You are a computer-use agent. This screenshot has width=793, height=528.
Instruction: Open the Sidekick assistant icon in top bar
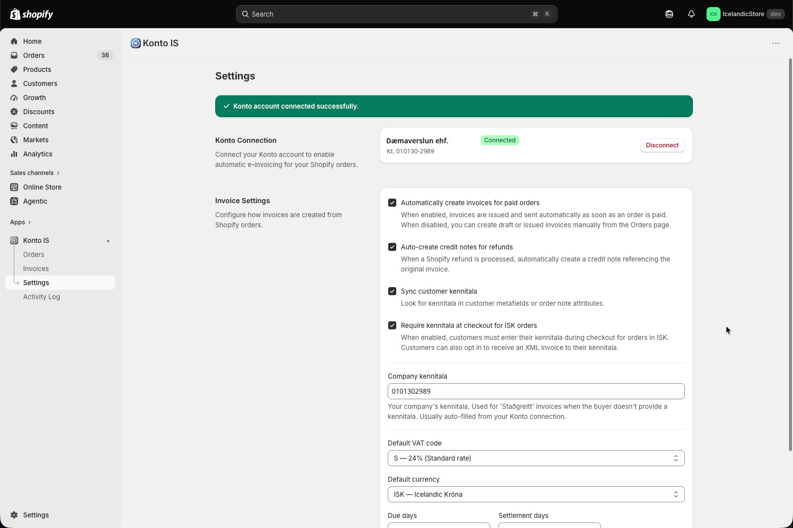[x=669, y=14]
